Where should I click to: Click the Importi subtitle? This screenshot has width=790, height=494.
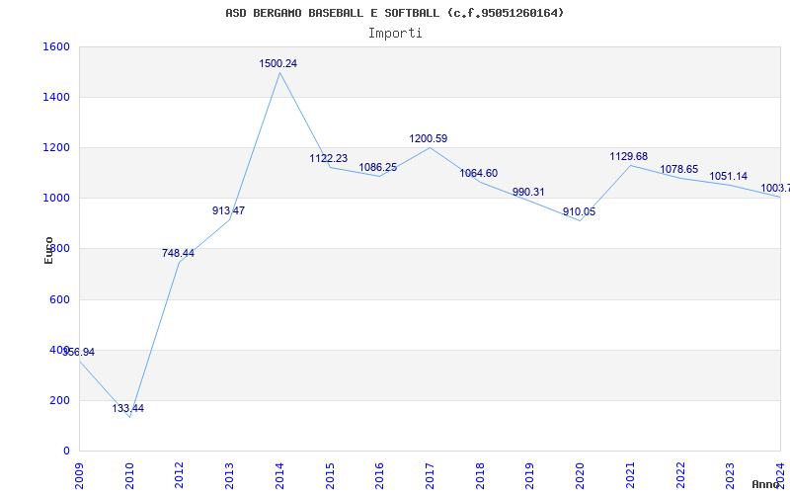click(395, 34)
